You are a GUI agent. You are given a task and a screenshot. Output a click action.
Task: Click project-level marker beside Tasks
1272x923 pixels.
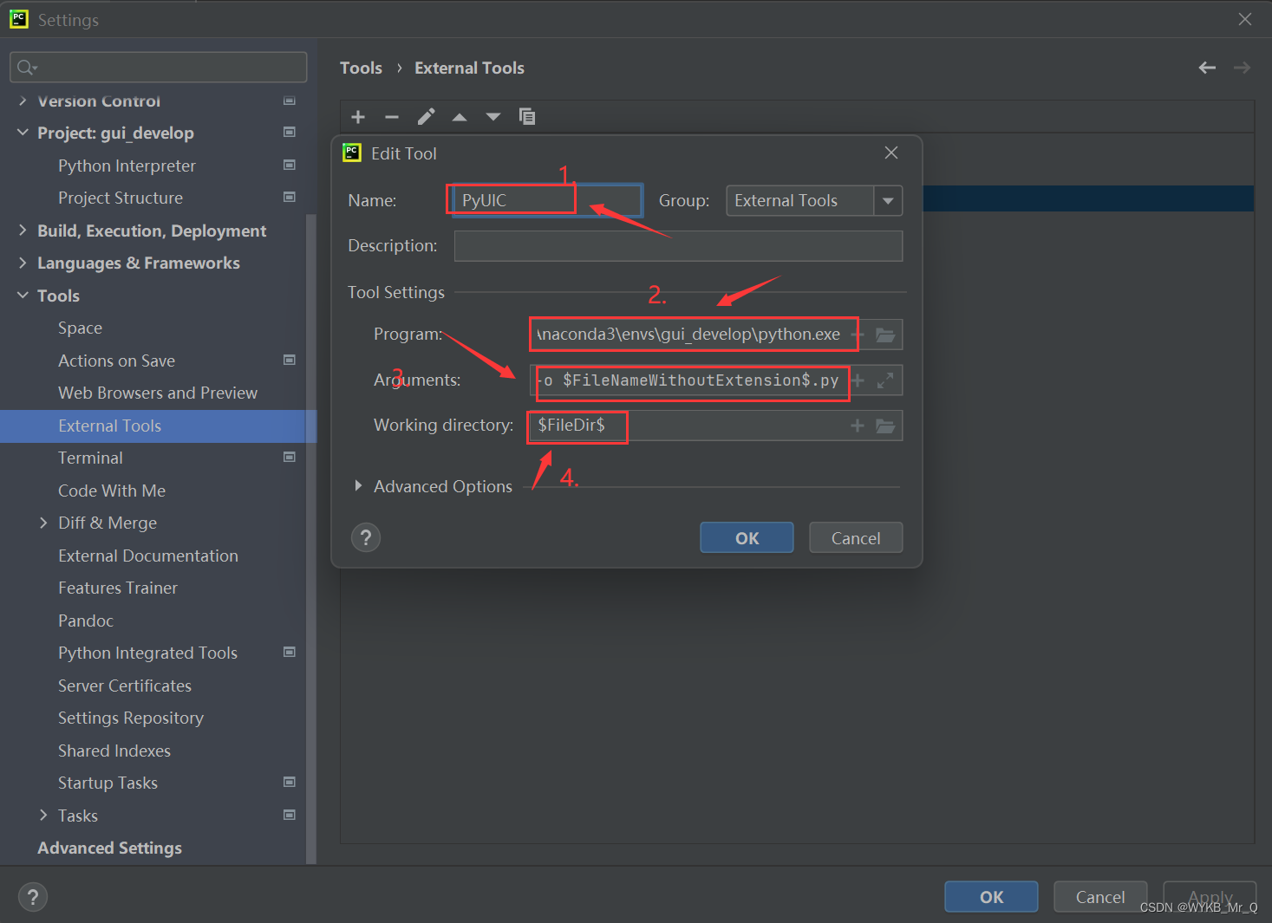tap(290, 815)
